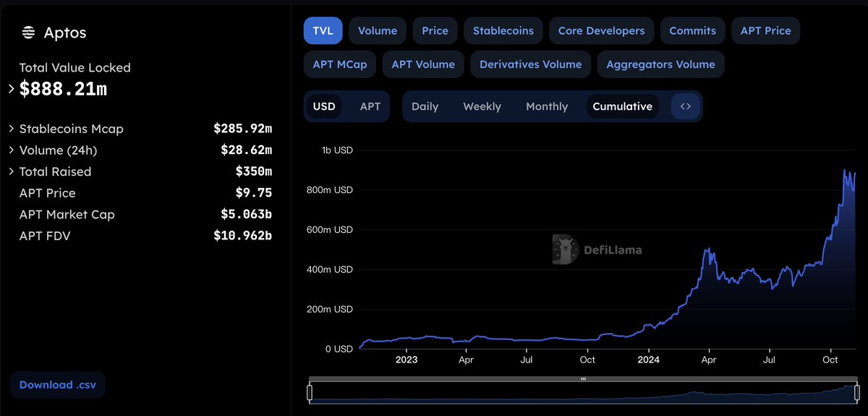Click the APT FDV label
Viewport: 868px width, 416px height.
[x=45, y=236]
